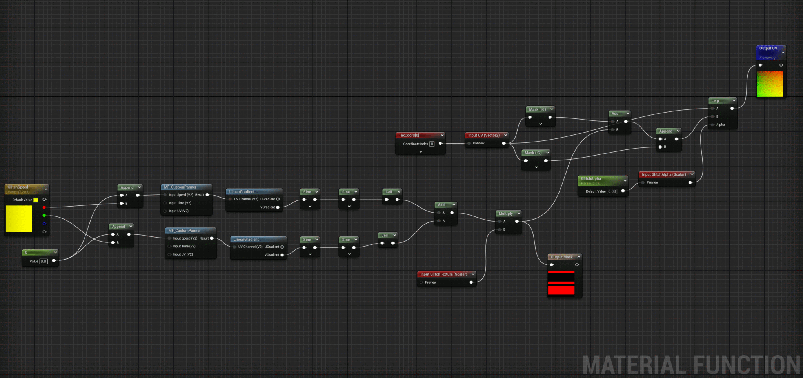Click the Input GlitchAlpha (Scalar) Preview input pin
803x378 pixels.
pyautogui.click(x=643, y=182)
